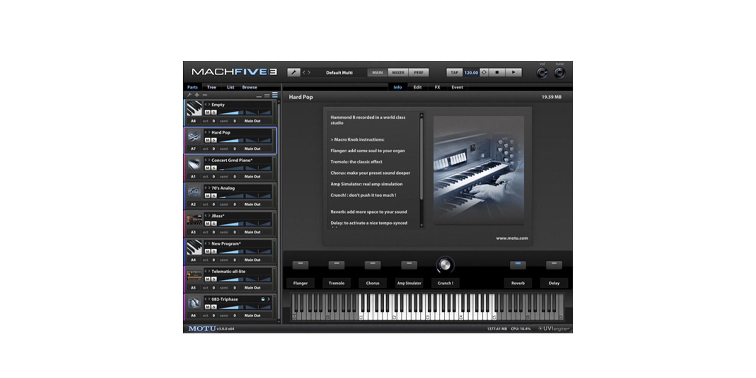Open the Browse tab
The width and height of the screenshot is (756, 378).
pyautogui.click(x=249, y=87)
